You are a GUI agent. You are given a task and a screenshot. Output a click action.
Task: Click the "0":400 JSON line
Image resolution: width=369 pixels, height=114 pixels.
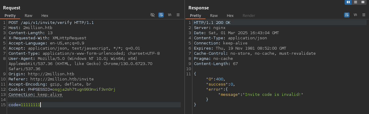[x=216, y=79]
